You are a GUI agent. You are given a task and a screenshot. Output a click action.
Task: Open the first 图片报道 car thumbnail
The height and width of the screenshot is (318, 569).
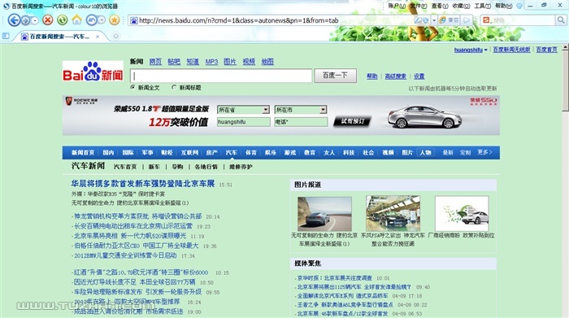pos(324,214)
